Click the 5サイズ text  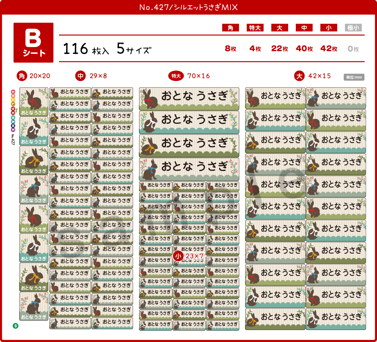coord(134,49)
